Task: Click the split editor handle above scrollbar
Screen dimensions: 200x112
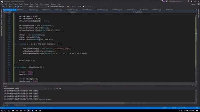Action: pyautogui.click(x=196, y=14)
